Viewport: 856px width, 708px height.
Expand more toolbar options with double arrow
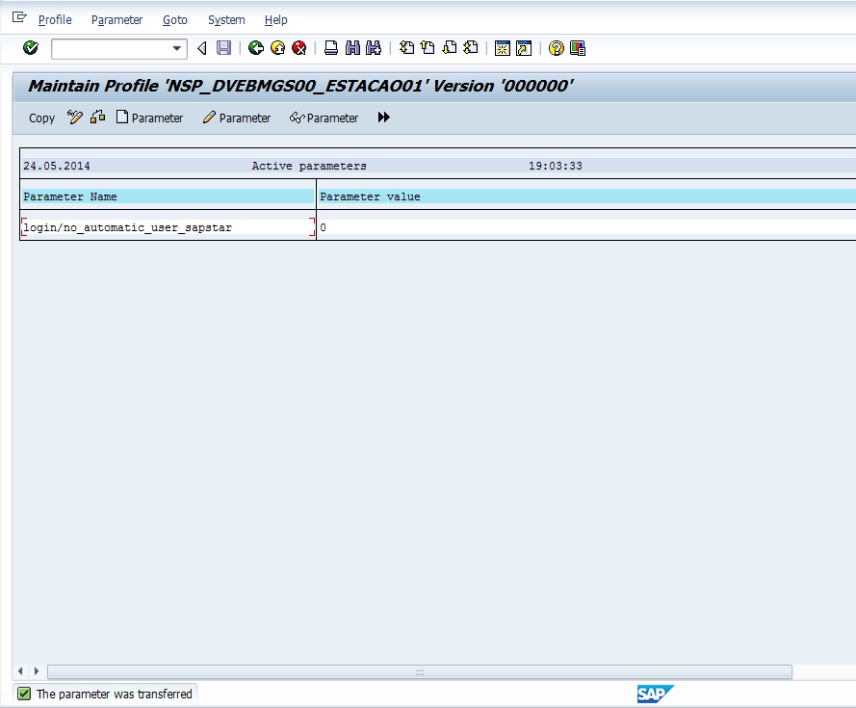click(x=384, y=118)
